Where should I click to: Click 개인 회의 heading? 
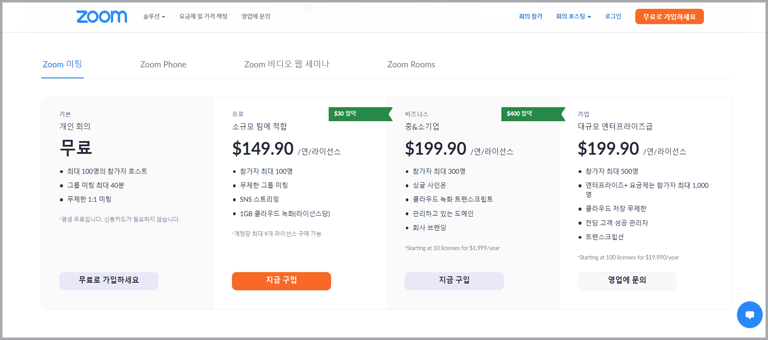[75, 126]
